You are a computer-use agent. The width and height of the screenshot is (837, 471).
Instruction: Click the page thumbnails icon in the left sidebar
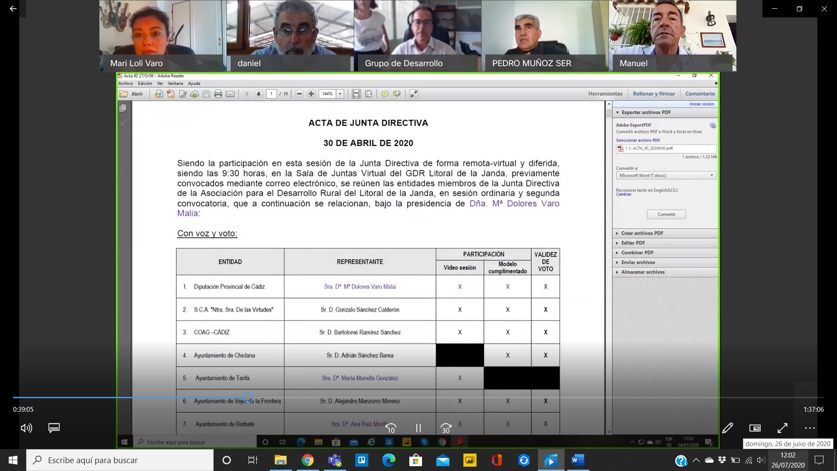point(123,108)
